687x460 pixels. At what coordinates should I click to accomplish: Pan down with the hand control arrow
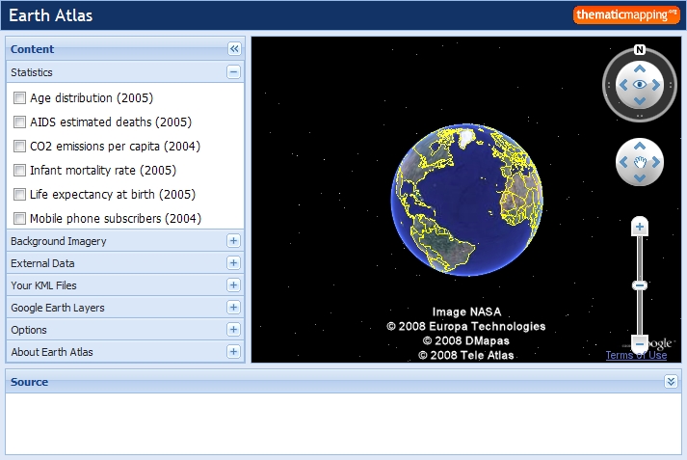pos(640,178)
